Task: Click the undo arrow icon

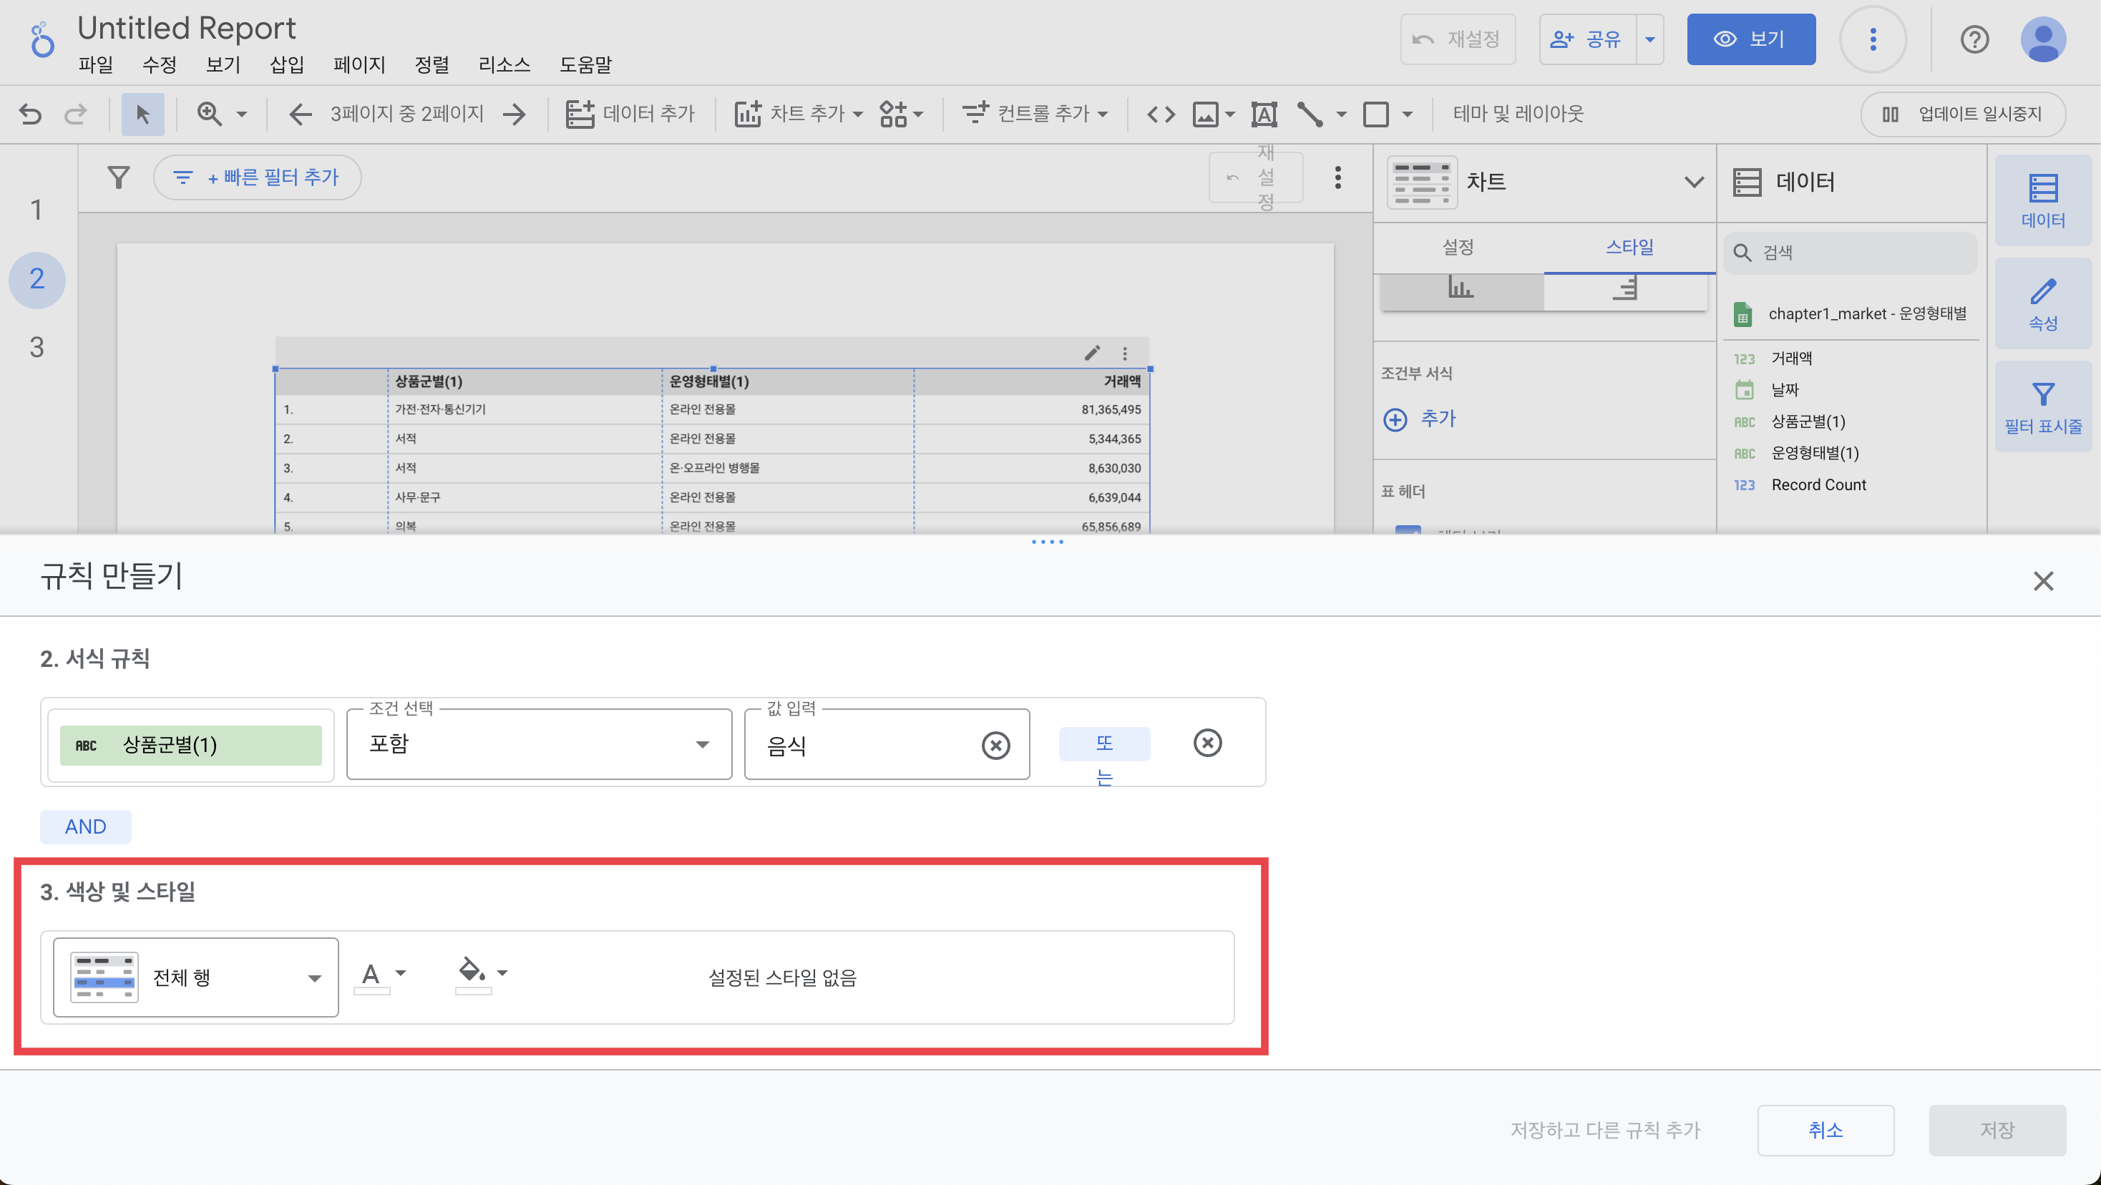Action: (30, 113)
